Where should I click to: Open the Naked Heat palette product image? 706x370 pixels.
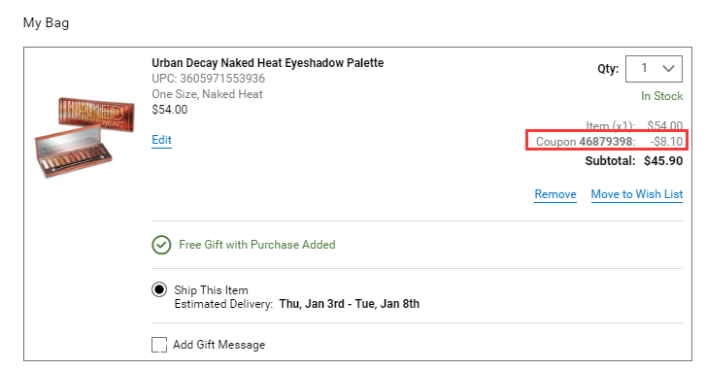point(85,137)
